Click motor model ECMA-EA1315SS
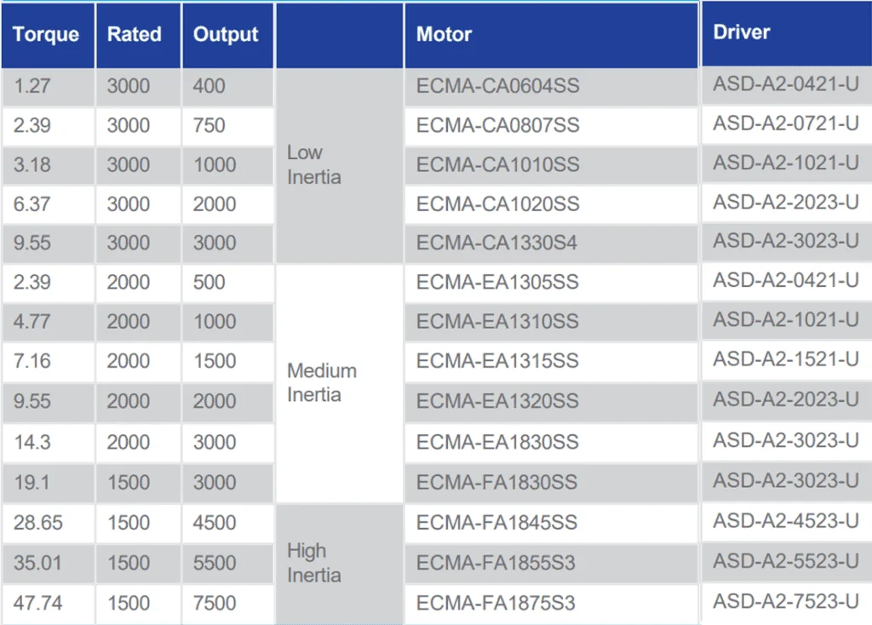Screen dimensions: 872x625 [497, 361]
